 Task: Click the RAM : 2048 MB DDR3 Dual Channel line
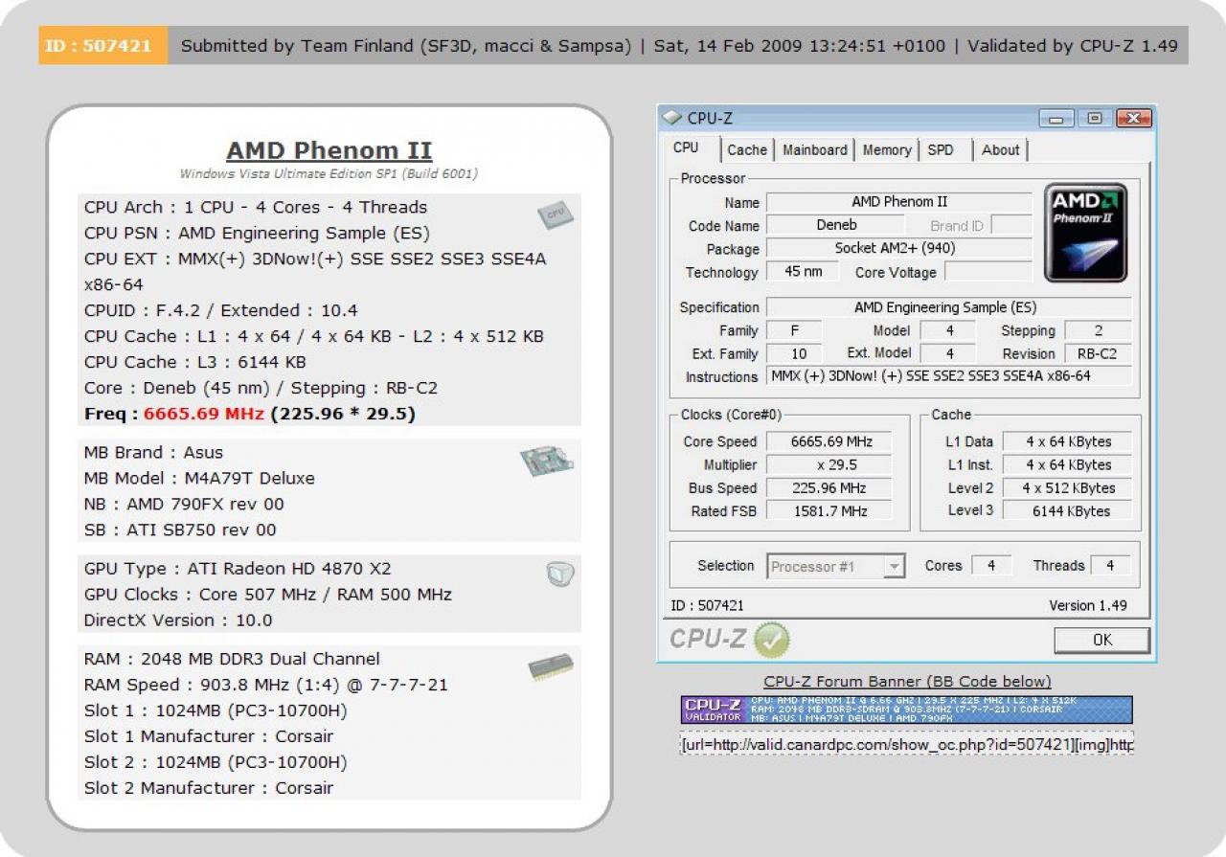click(232, 659)
